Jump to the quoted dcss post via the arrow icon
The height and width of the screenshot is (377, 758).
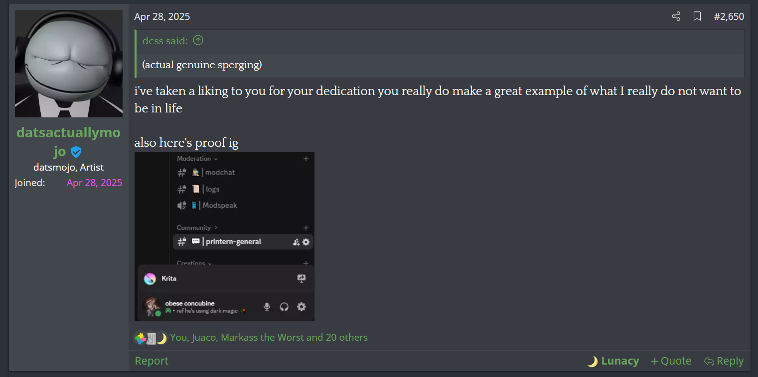(198, 40)
